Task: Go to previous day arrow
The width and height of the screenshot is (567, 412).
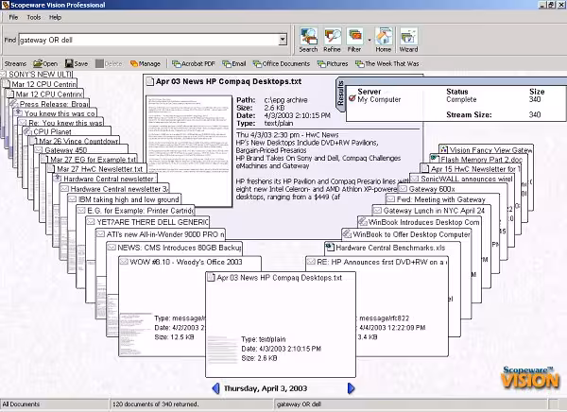Action: tap(215, 388)
